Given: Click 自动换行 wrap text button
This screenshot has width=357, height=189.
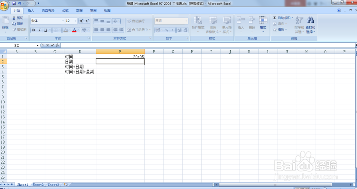Looking at the screenshot, I should [136, 21].
